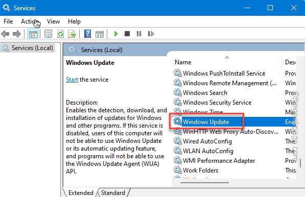Click gear icon beside Windows PushToInstall Service
The height and width of the screenshot is (197, 305).
click(x=177, y=73)
